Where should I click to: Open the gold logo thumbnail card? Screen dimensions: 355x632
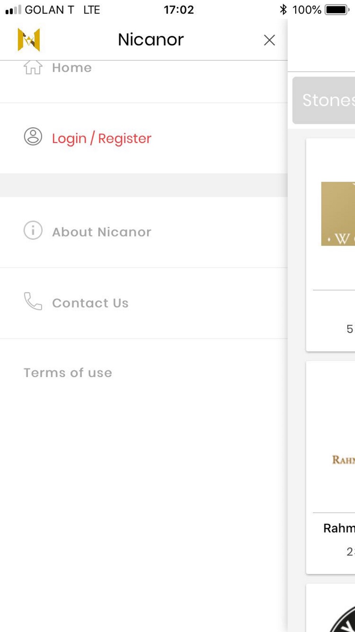338,214
